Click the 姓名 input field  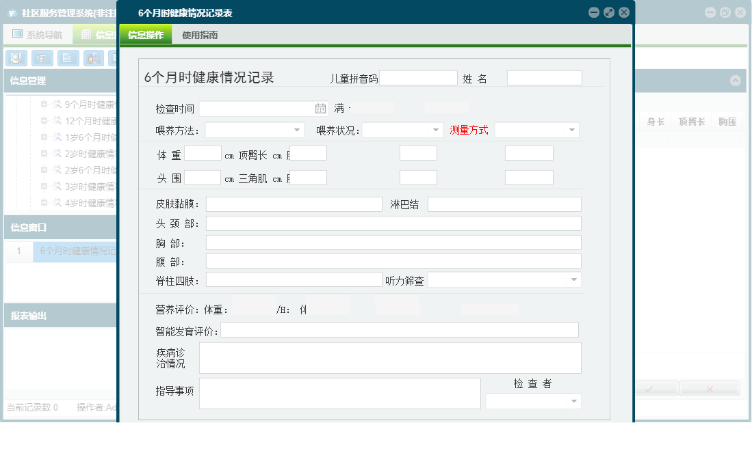point(545,78)
